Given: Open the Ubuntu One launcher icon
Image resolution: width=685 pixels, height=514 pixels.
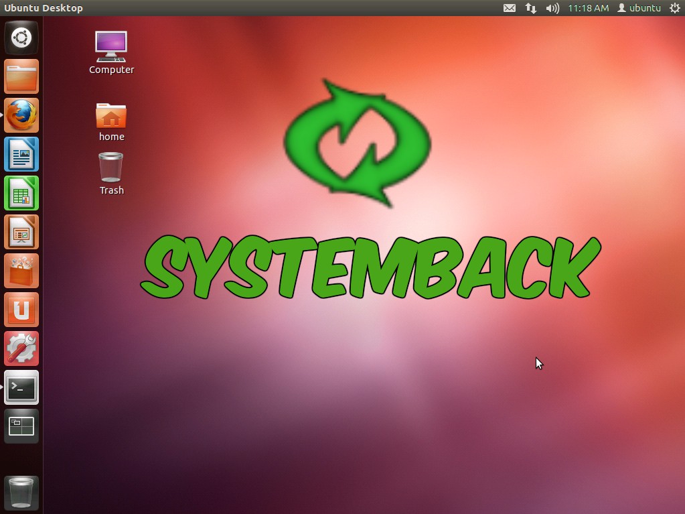Looking at the screenshot, I should 21,310.
